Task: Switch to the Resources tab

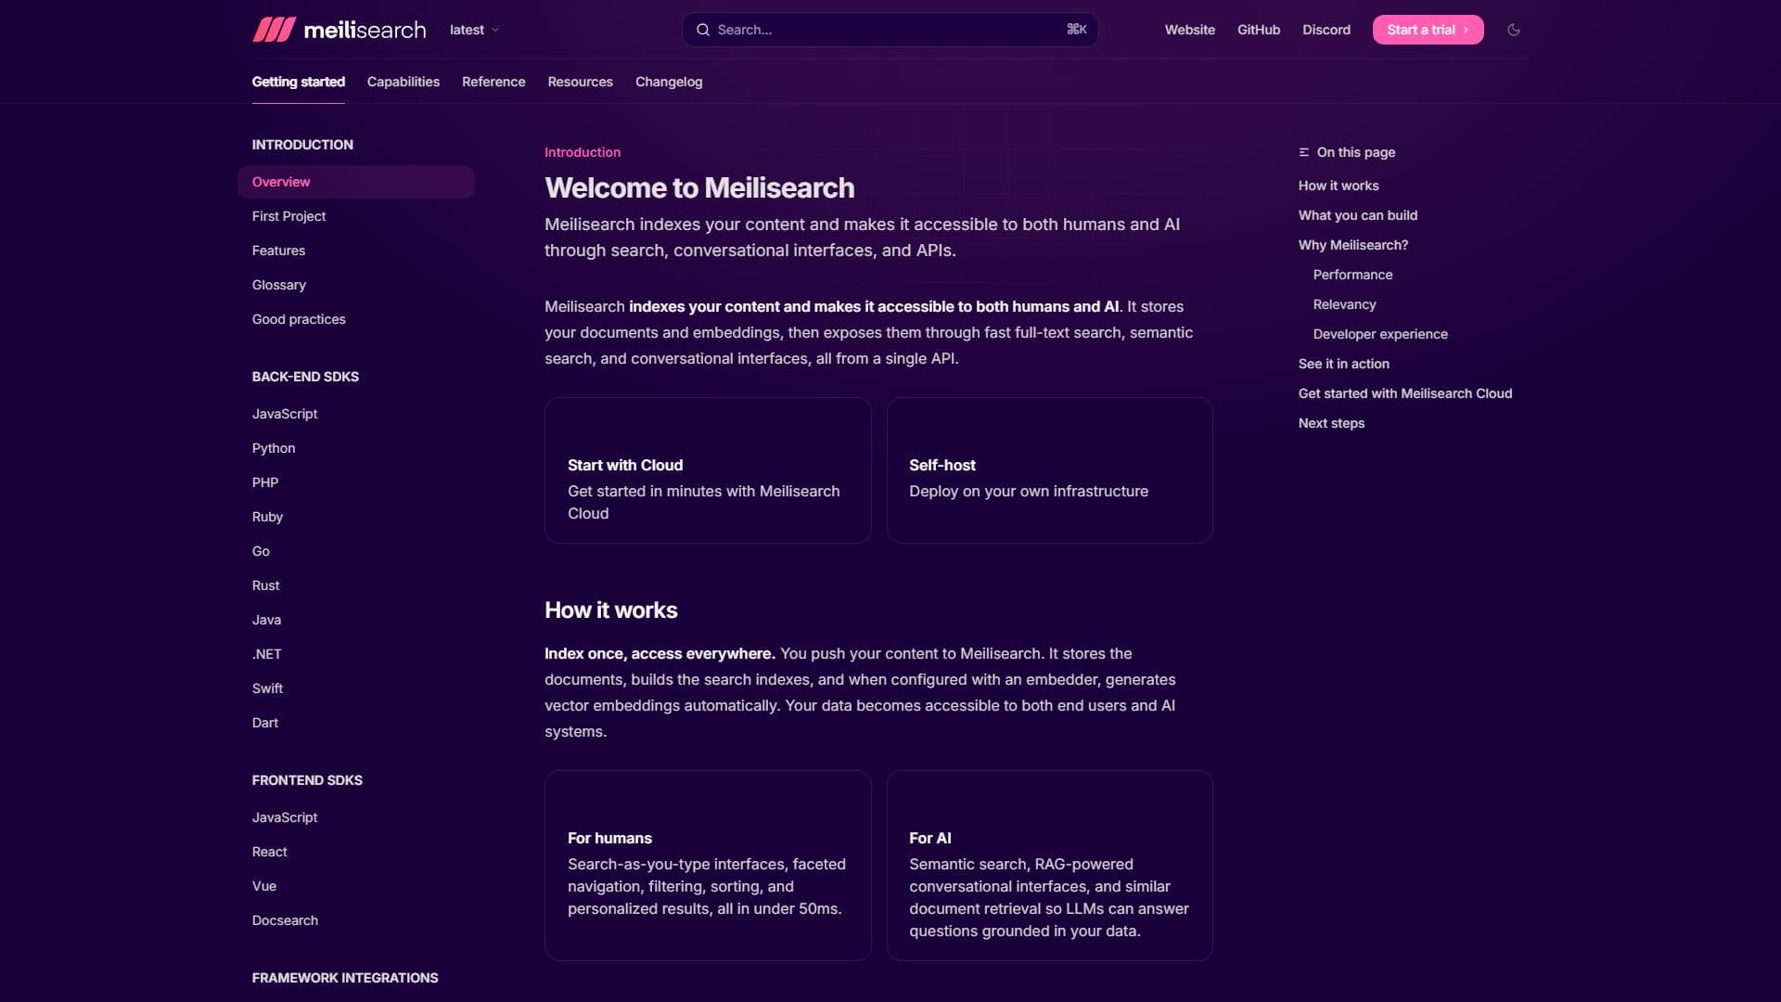Action: [x=580, y=82]
